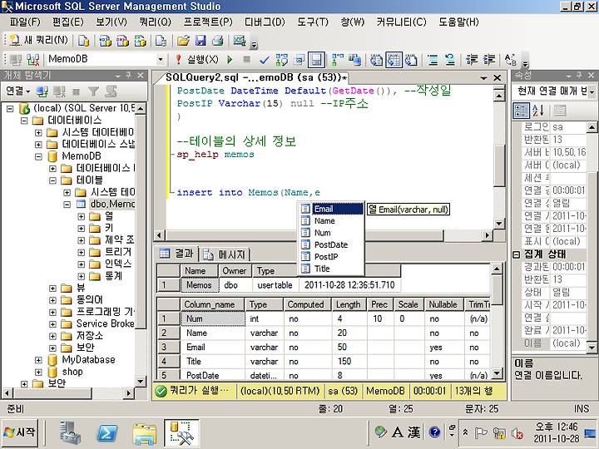Open the Debug (디버그) menu
This screenshot has width=599, height=449.
point(265,22)
